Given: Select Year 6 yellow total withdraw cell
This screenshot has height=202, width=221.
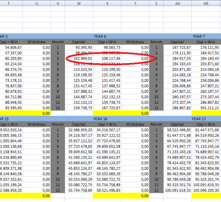Looking at the screenshot, I should click(x=135, y=114).
